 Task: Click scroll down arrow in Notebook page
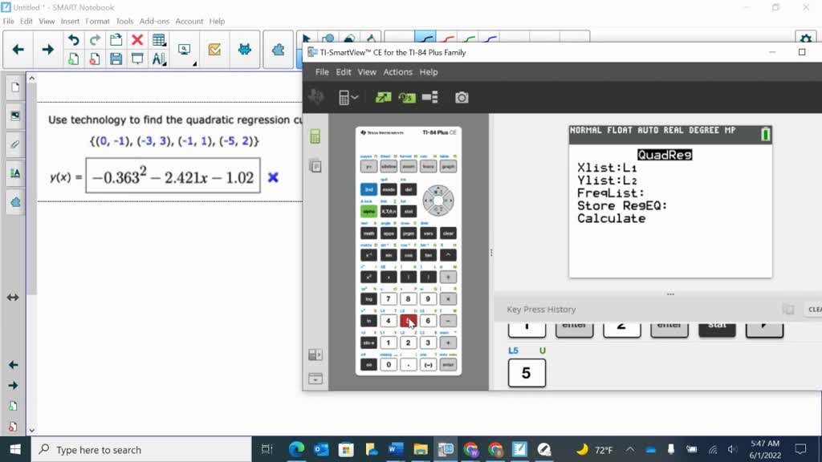tap(31, 430)
